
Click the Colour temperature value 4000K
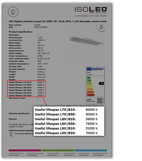tap(40, 56)
